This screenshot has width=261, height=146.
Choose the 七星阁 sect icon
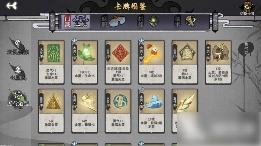pyautogui.click(x=18, y=73)
